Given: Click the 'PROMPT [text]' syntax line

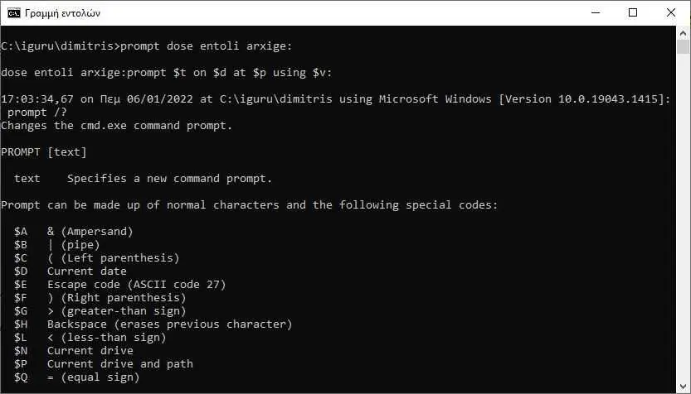Looking at the screenshot, I should click(x=44, y=152).
